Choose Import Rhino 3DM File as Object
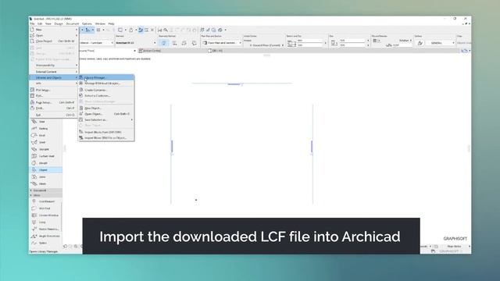This screenshot has height=281, width=500. point(106,138)
